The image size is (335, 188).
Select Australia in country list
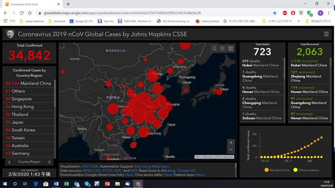tap(28, 146)
